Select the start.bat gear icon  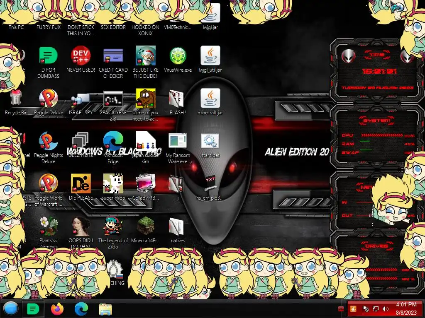coord(210,141)
